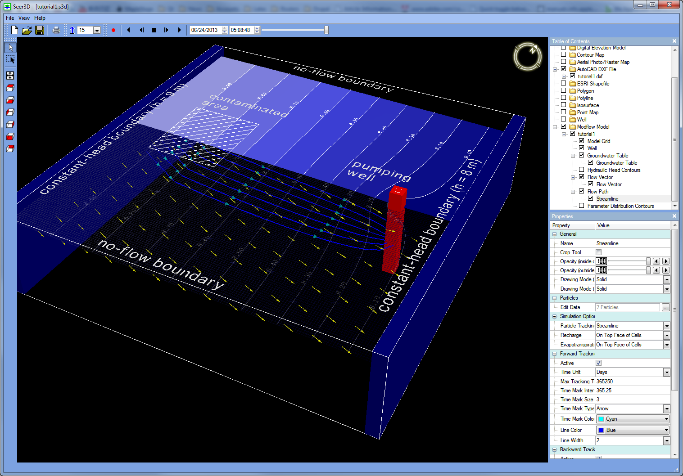Uncheck the Streamline layer checkbox
Viewport: 683px width, 476px height.
591,198
